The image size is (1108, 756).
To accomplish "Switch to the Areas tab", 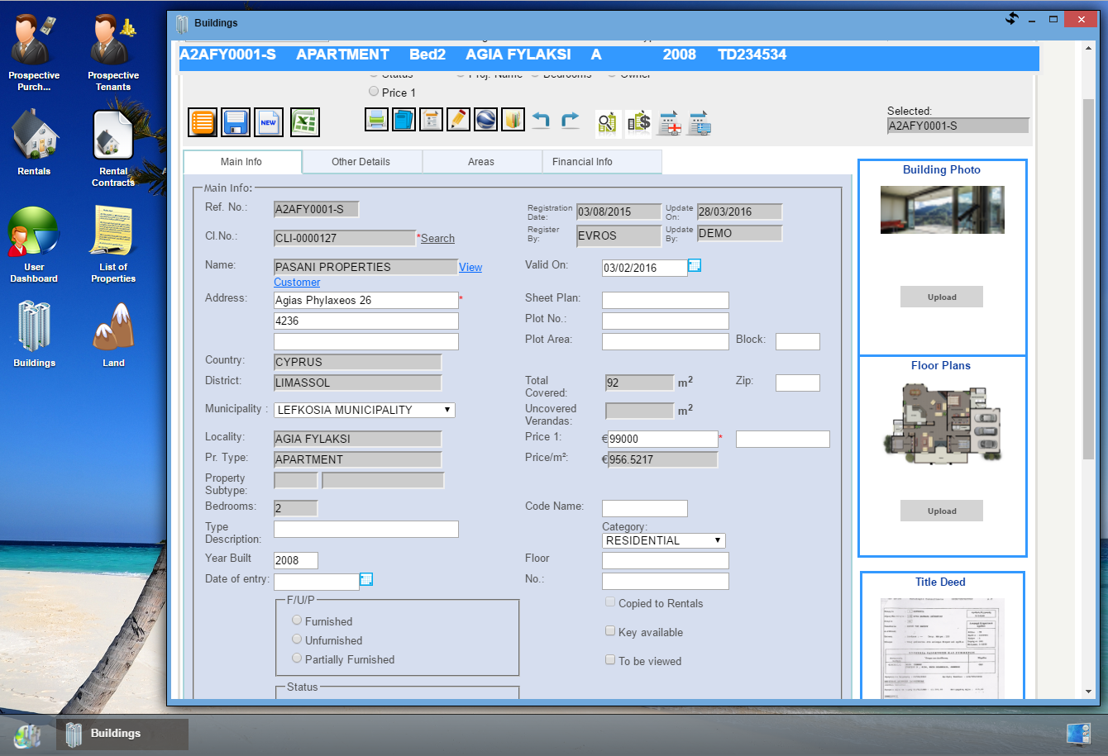I will tap(481, 162).
